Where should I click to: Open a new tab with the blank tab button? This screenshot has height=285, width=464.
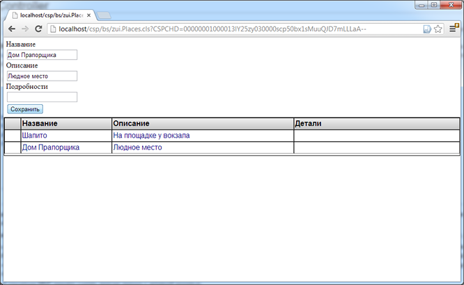pos(104,15)
